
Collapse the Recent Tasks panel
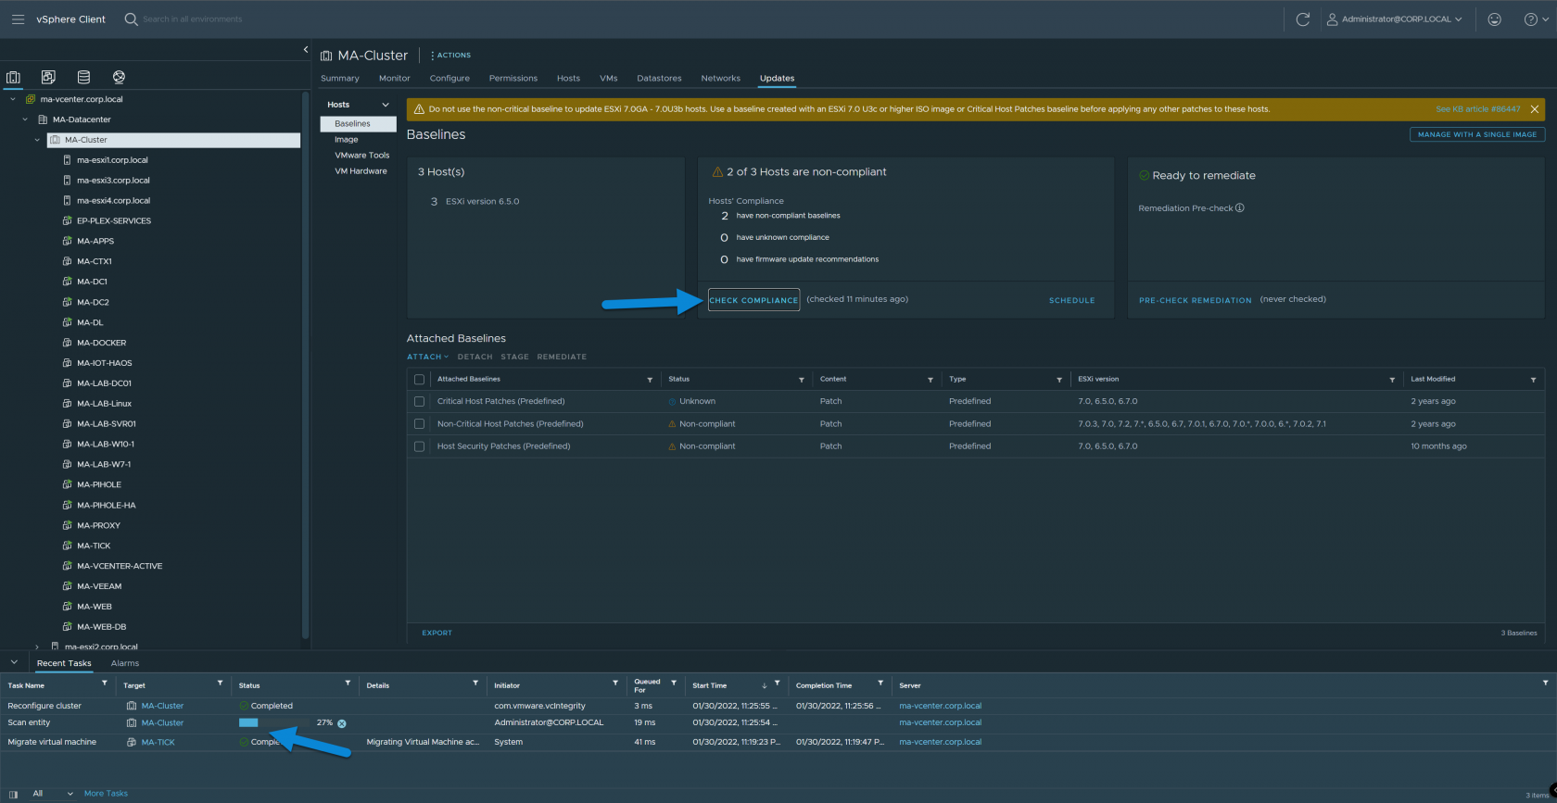point(14,662)
